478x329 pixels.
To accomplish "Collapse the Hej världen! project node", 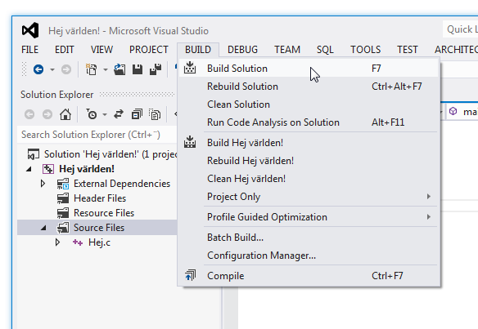I will click(29, 169).
